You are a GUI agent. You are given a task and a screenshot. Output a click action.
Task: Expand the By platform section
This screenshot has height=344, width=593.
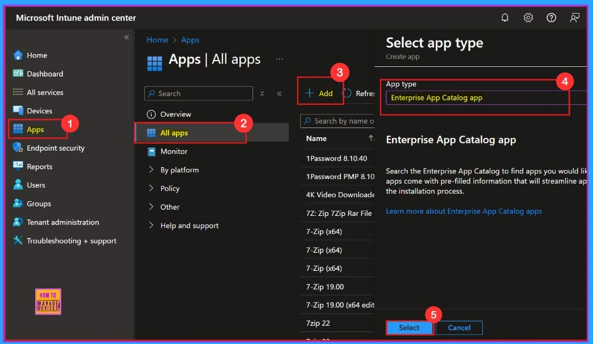coord(151,169)
